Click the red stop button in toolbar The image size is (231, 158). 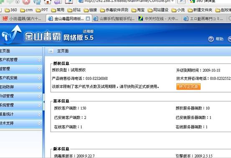(x=26, y=2)
